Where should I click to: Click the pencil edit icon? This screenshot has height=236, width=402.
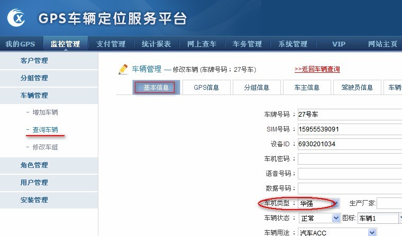(123, 69)
